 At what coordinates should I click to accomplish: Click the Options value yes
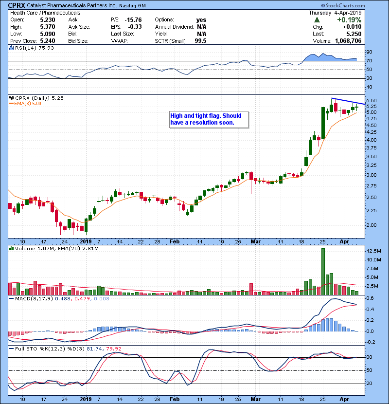(201, 20)
